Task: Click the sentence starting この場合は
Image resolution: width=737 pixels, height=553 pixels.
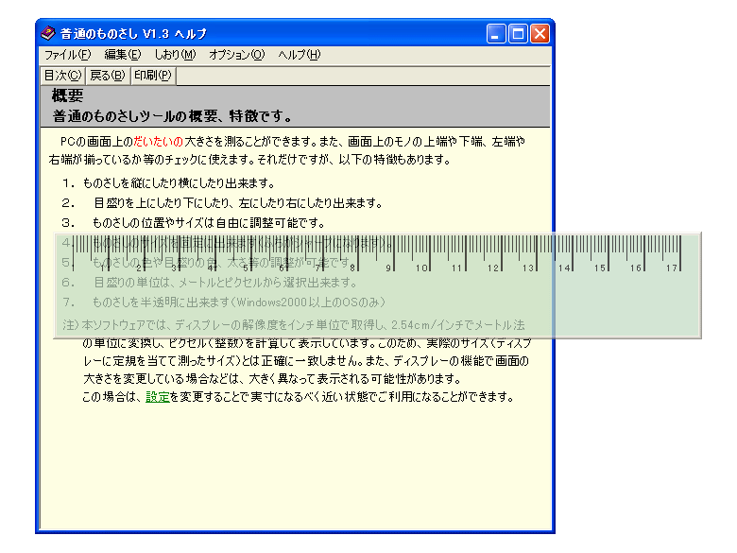Action: click(298, 397)
